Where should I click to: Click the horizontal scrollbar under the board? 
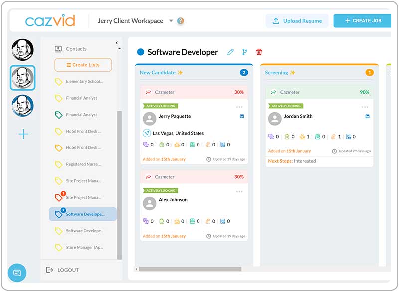pyautogui.click(x=190, y=269)
